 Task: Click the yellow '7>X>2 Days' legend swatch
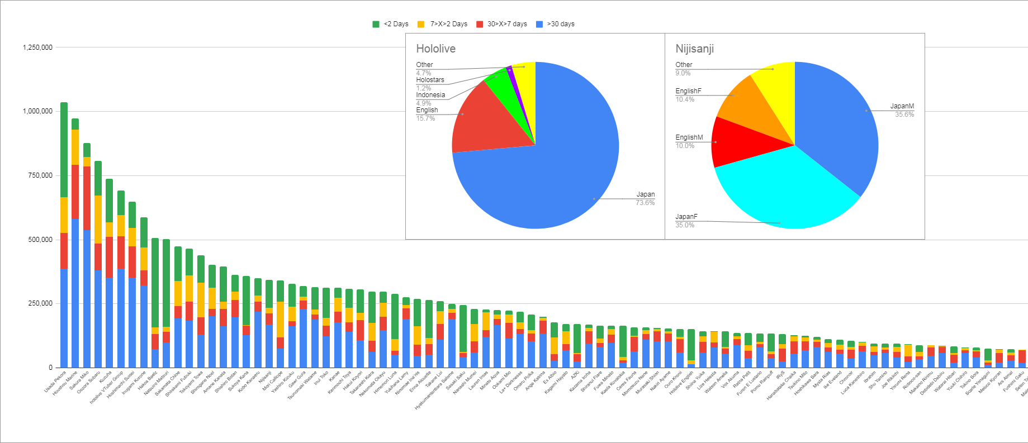[x=421, y=24]
